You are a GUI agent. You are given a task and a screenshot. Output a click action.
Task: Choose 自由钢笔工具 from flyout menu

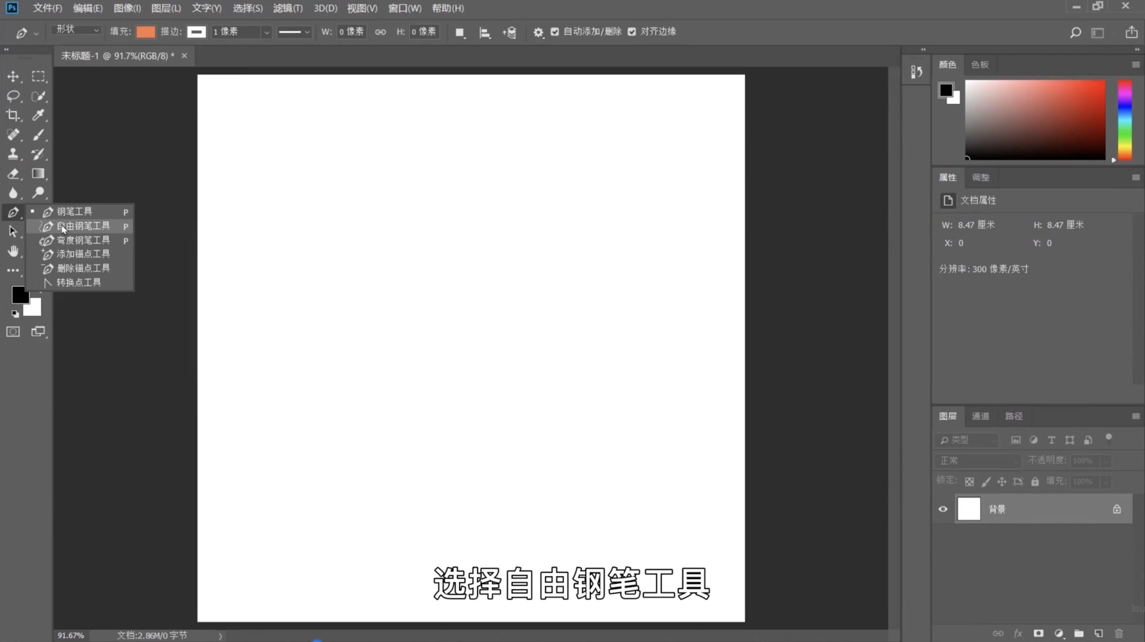click(83, 226)
